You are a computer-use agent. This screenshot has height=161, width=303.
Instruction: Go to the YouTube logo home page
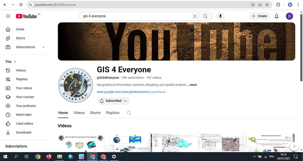26,16
